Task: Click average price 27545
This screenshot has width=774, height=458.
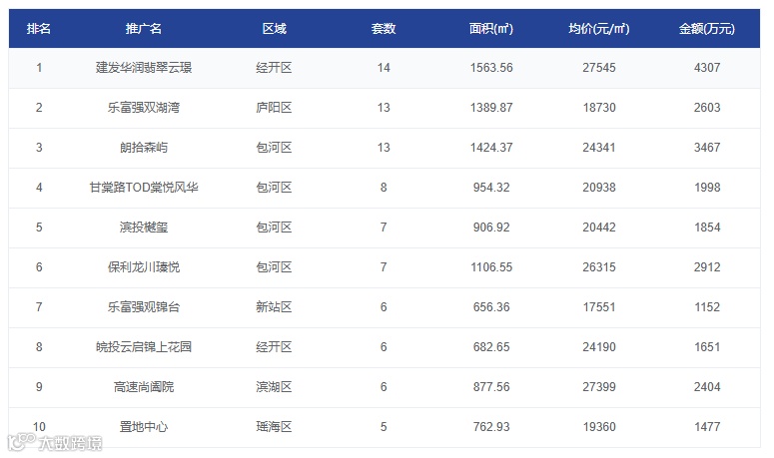Action: click(599, 68)
